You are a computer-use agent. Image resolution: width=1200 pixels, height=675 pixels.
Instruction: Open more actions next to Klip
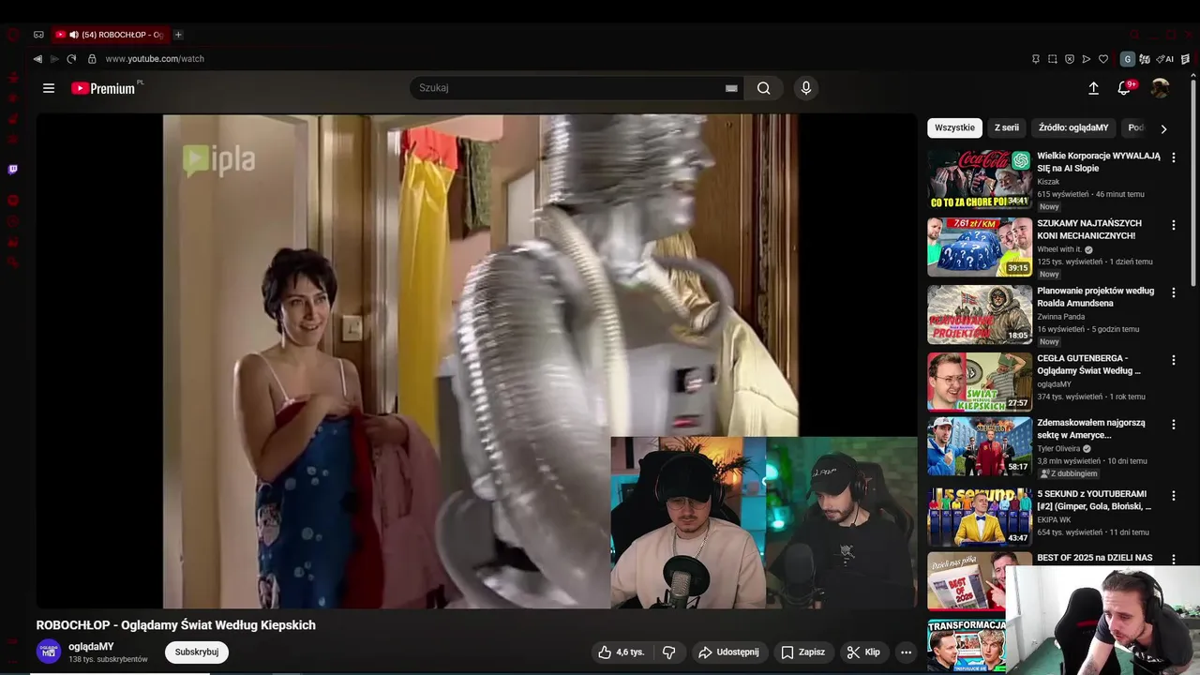click(906, 652)
